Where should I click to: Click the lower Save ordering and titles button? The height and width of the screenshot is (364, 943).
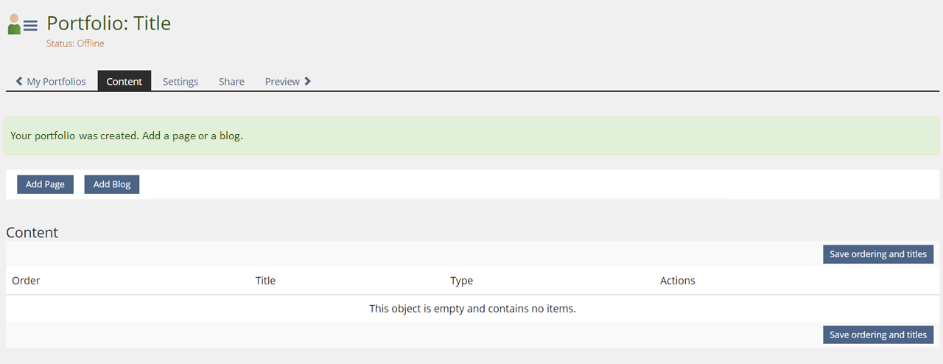point(878,335)
